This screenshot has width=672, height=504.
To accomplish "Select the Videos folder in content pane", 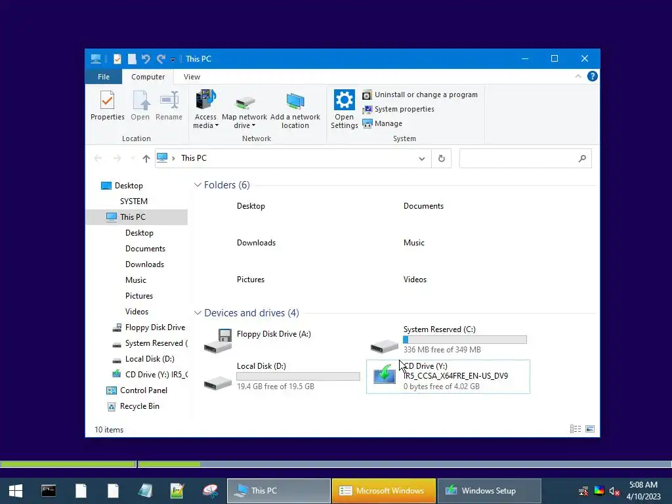I will click(x=415, y=280).
